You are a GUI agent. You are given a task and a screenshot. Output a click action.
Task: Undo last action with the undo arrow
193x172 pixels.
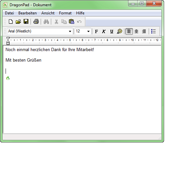point(79,22)
